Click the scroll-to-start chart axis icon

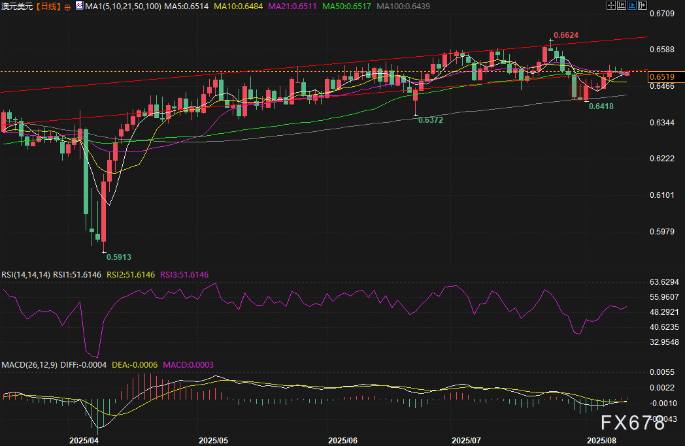[x=623, y=5]
